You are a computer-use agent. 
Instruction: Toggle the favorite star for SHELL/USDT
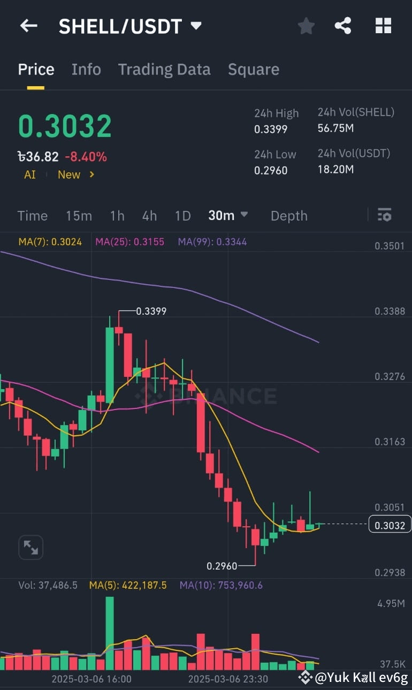coord(306,25)
